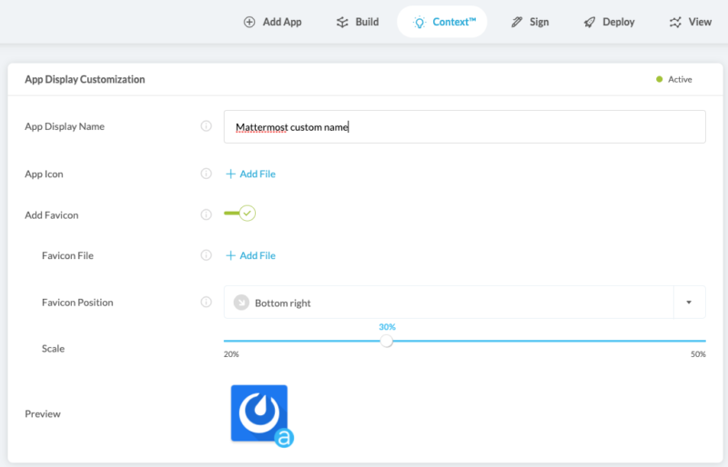Click the Scale label
The height and width of the screenshot is (467, 728).
click(53, 349)
